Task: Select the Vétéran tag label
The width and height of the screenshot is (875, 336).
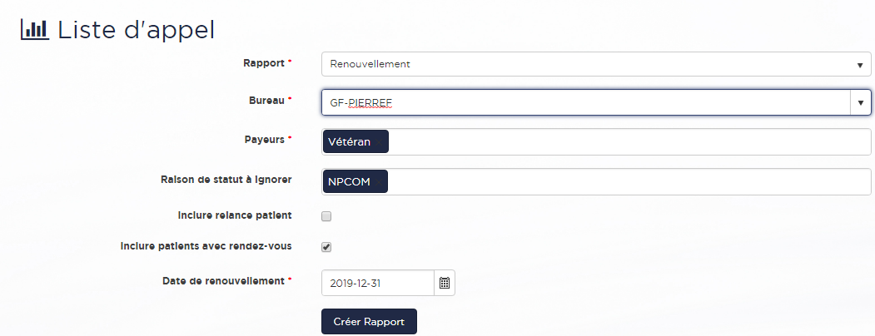Action: pos(349,141)
